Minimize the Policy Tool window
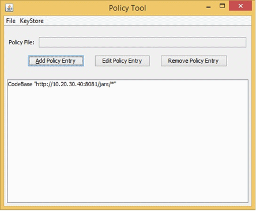Viewport: 256px width, 211px height. click(209, 7)
